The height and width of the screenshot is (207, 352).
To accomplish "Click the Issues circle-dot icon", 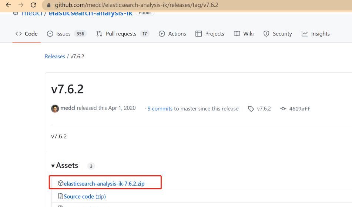I will click(50, 34).
